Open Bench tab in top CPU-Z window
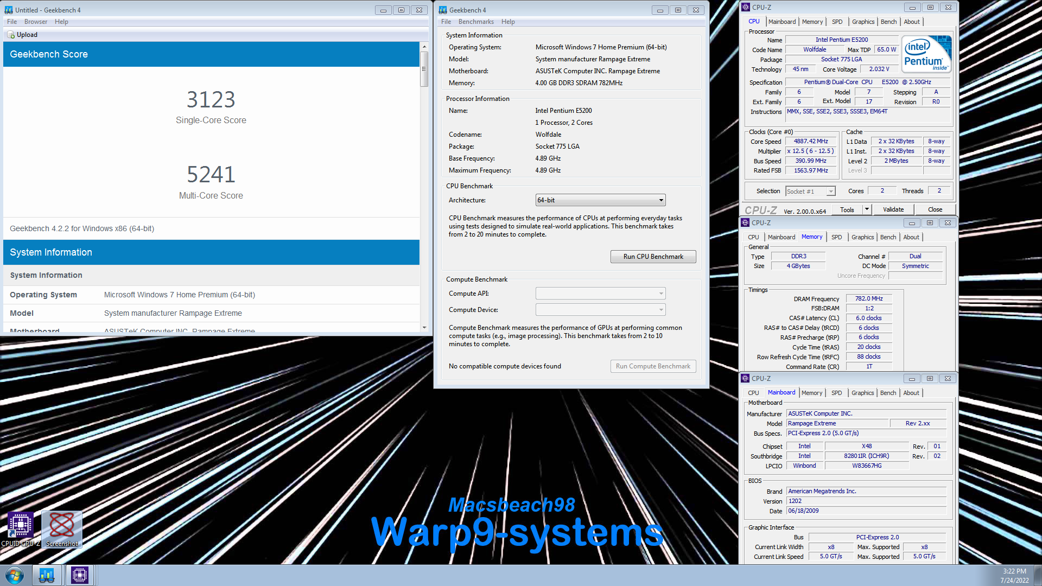Image resolution: width=1042 pixels, height=586 pixels. (888, 22)
